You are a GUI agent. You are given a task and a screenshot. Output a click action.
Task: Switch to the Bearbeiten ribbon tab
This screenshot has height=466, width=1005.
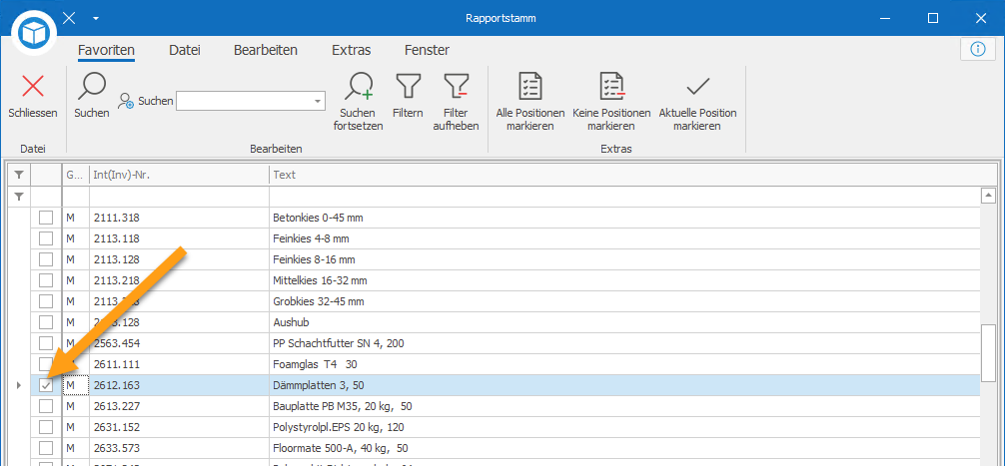266,50
